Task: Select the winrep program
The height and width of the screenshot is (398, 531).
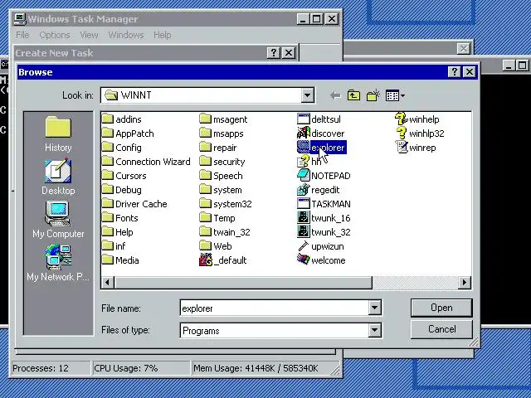Action: (x=416, y=148)
